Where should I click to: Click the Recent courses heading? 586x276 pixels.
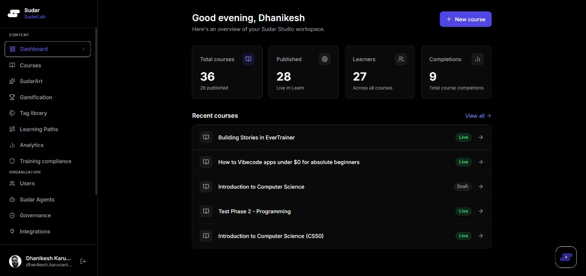pyautogui.click(x=215, y=115)
